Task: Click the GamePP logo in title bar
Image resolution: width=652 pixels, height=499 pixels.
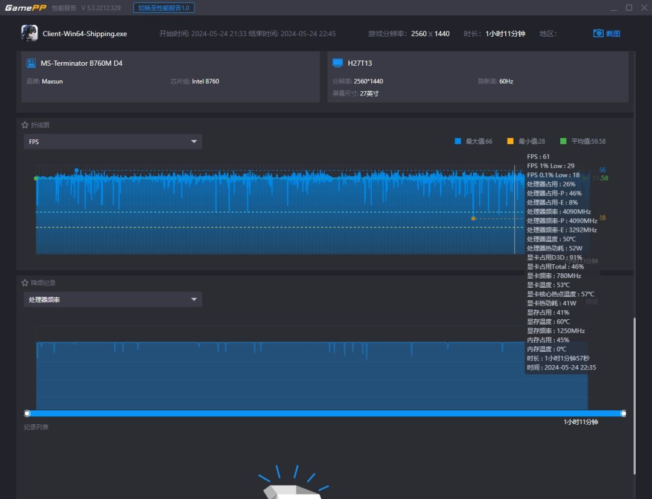Action: [26, 8]
